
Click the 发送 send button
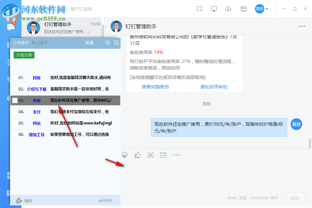295,198
